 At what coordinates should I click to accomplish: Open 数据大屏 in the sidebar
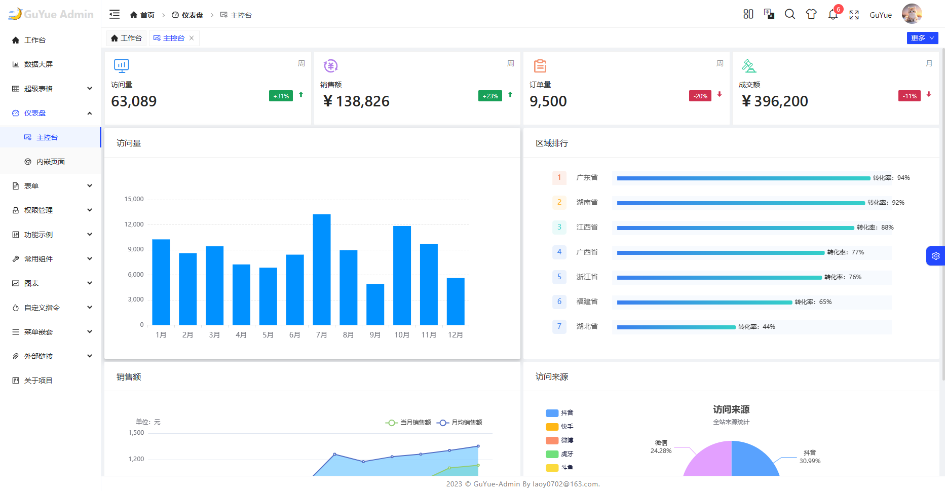(x=51, y=64)
